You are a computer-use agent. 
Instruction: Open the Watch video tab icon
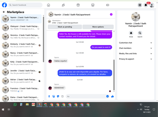78,5
